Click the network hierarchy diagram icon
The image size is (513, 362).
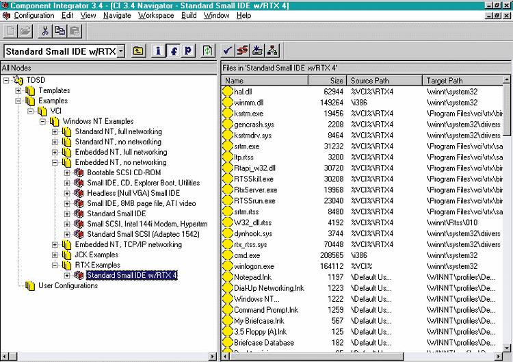pos(272,51)
